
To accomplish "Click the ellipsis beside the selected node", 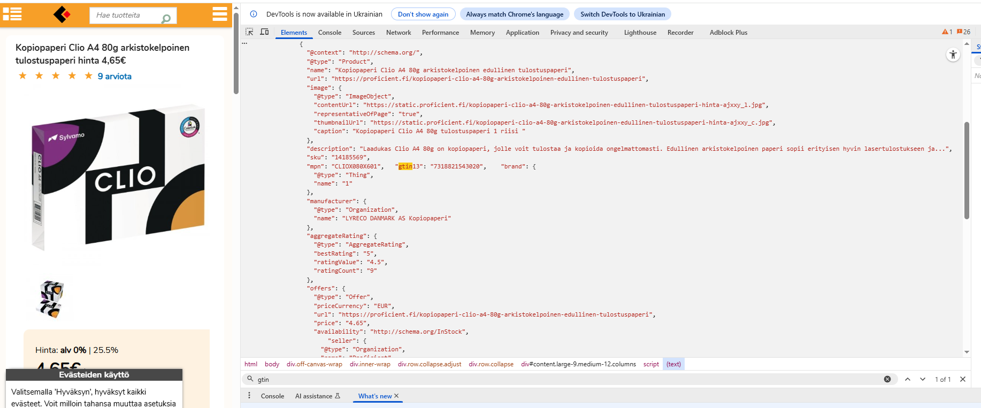I will pos(244,44).
